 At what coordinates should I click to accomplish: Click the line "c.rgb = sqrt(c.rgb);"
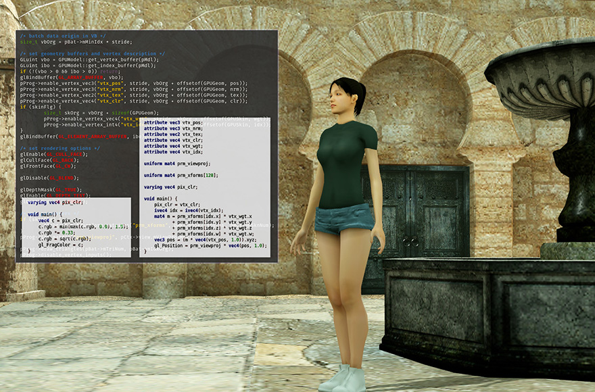click(x=64, y=239)
